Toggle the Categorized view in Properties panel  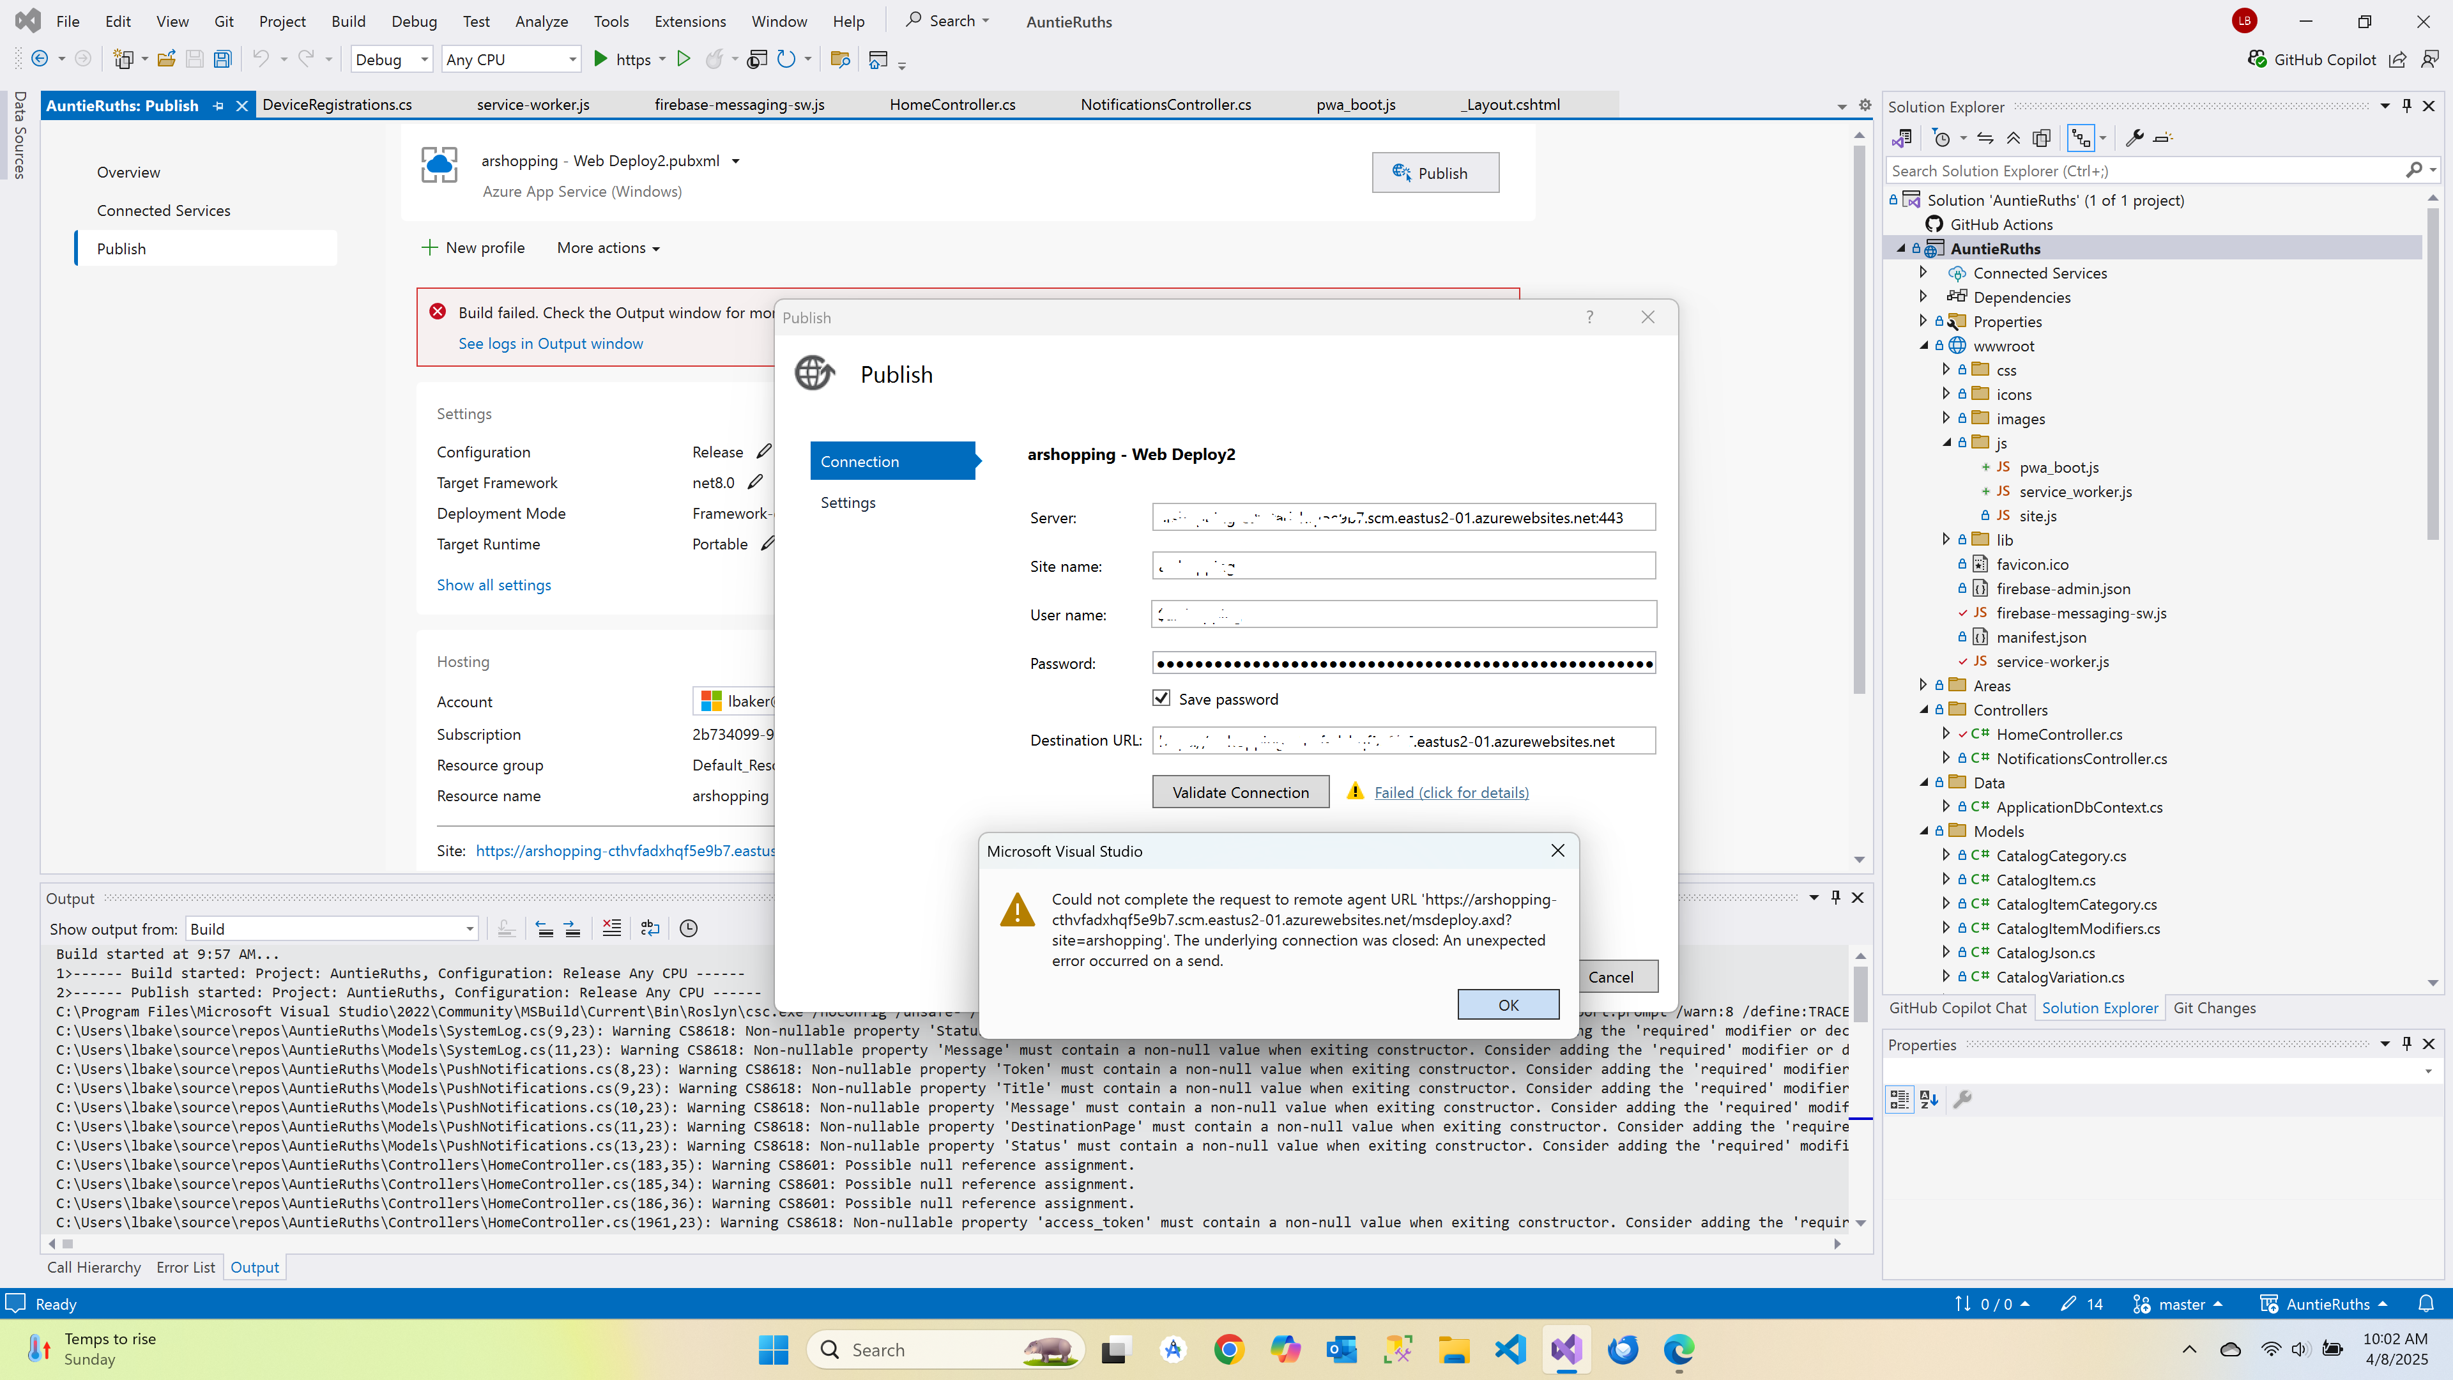coord(1899,1099)
